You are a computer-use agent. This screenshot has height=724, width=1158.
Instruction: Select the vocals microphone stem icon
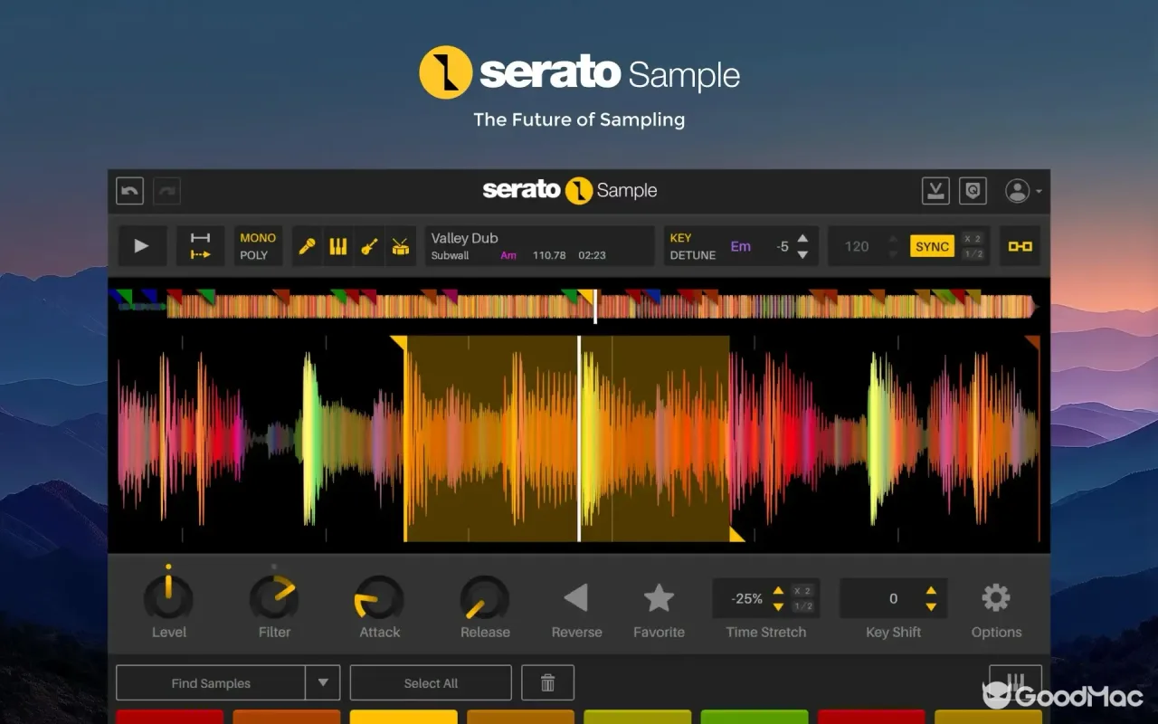[307, 246]
